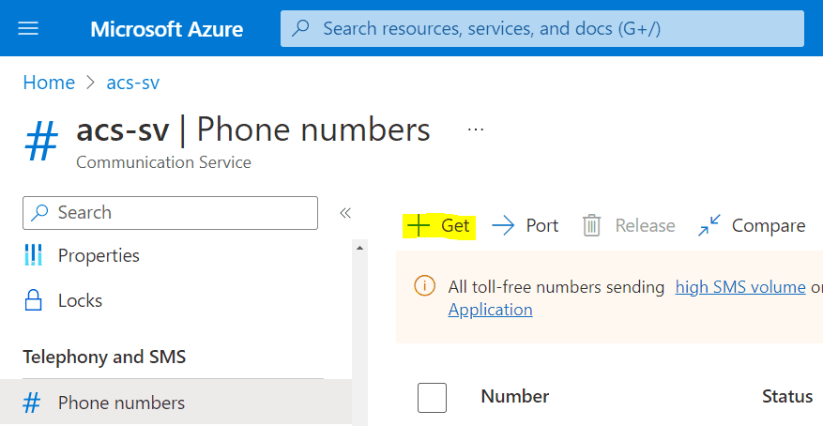Click the trash can icon of Release

point(591,225)
